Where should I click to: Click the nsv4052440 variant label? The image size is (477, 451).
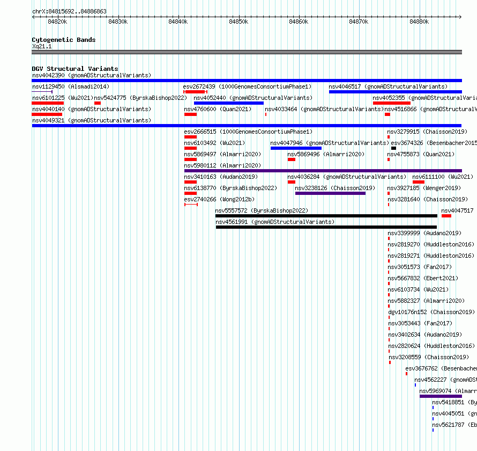[253, 98]
